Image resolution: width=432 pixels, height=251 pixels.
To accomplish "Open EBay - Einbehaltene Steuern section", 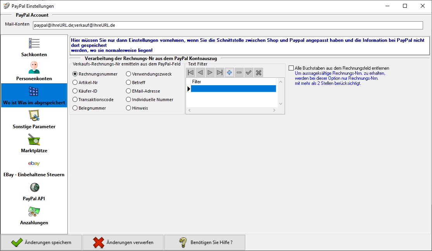I will coord(34,167).
